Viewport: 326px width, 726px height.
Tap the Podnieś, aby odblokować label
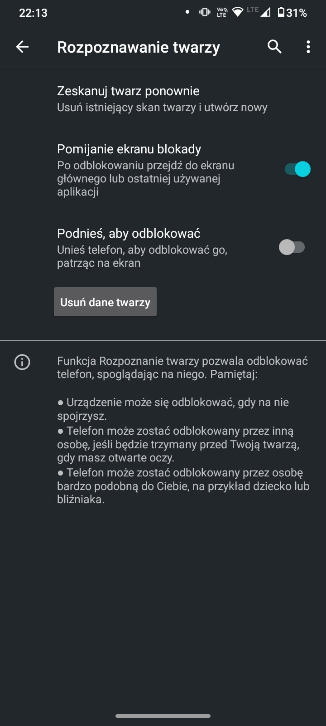point(129,234)
